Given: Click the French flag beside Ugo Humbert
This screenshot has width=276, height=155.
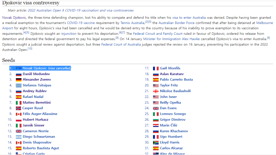Looking at the screenshot, I should click(156, 137).
